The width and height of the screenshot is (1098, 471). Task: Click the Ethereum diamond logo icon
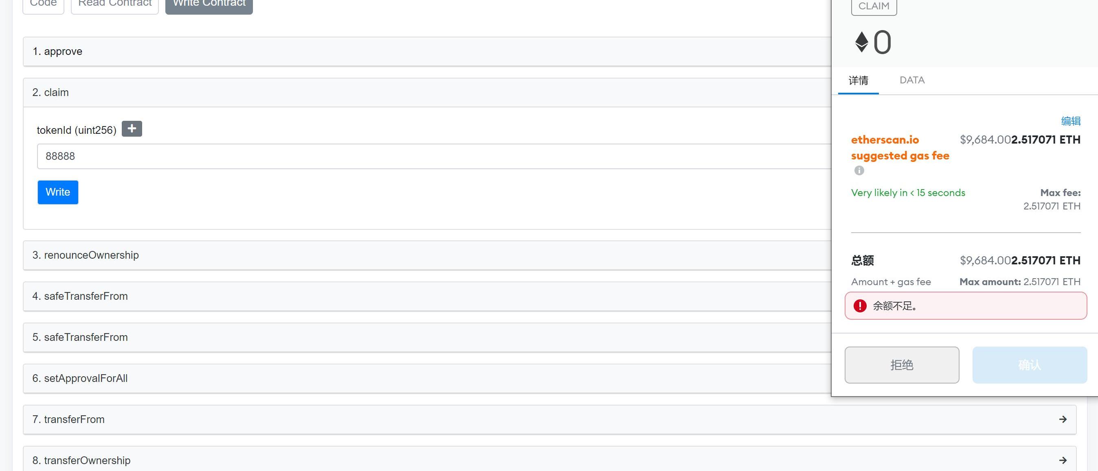861,42
